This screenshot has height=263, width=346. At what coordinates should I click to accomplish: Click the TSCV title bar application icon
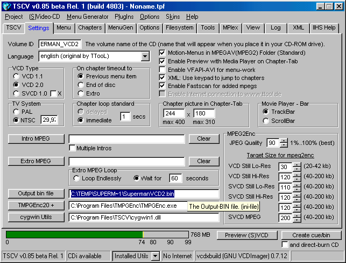click(x=6, y=6)
